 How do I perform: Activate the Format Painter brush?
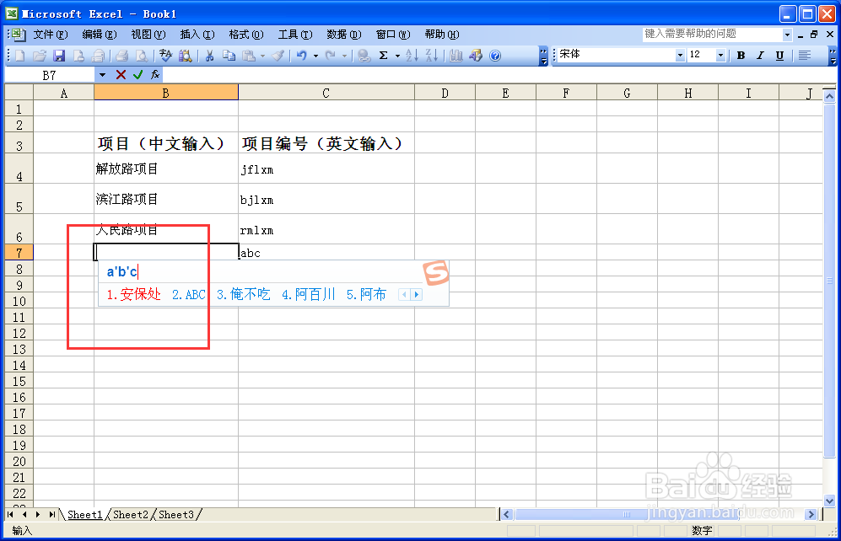[278, 56]
